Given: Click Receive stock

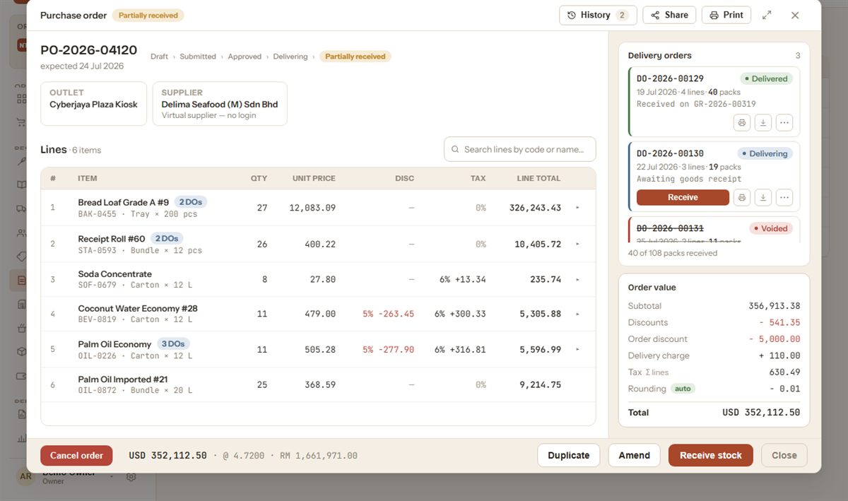Looking at the screenshot, I should click(x=711, y=456).
